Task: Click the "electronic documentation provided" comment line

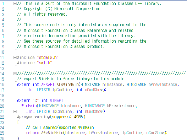Action: point(76,36)
